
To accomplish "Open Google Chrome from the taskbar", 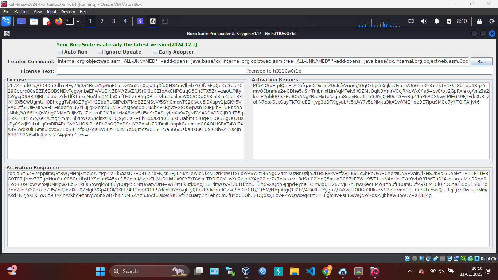I will point(327,271).
